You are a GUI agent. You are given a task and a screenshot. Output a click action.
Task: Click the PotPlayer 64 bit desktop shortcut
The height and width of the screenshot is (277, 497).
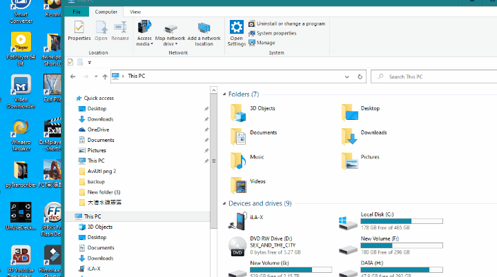pos(21,48)
